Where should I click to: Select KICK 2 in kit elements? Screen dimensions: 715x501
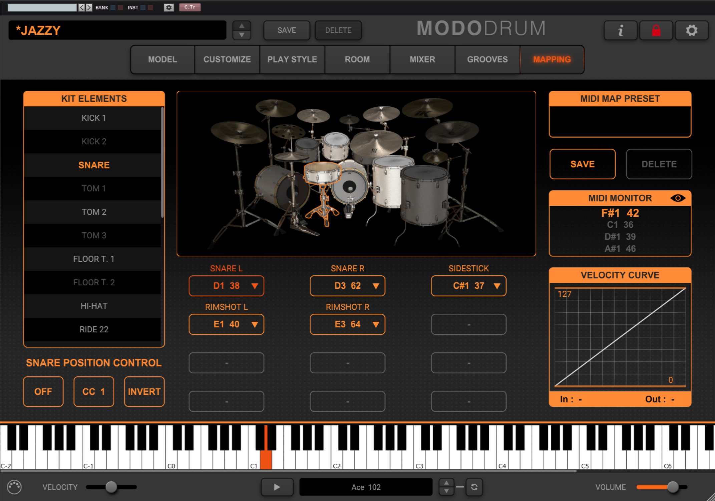click(92, 141)
